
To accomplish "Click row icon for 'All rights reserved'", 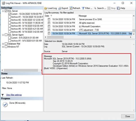I will click(x=49, y=23).
